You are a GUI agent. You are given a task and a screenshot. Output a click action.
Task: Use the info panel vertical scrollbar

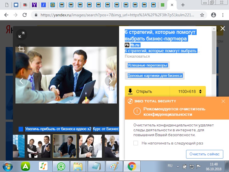coord(214,53)
